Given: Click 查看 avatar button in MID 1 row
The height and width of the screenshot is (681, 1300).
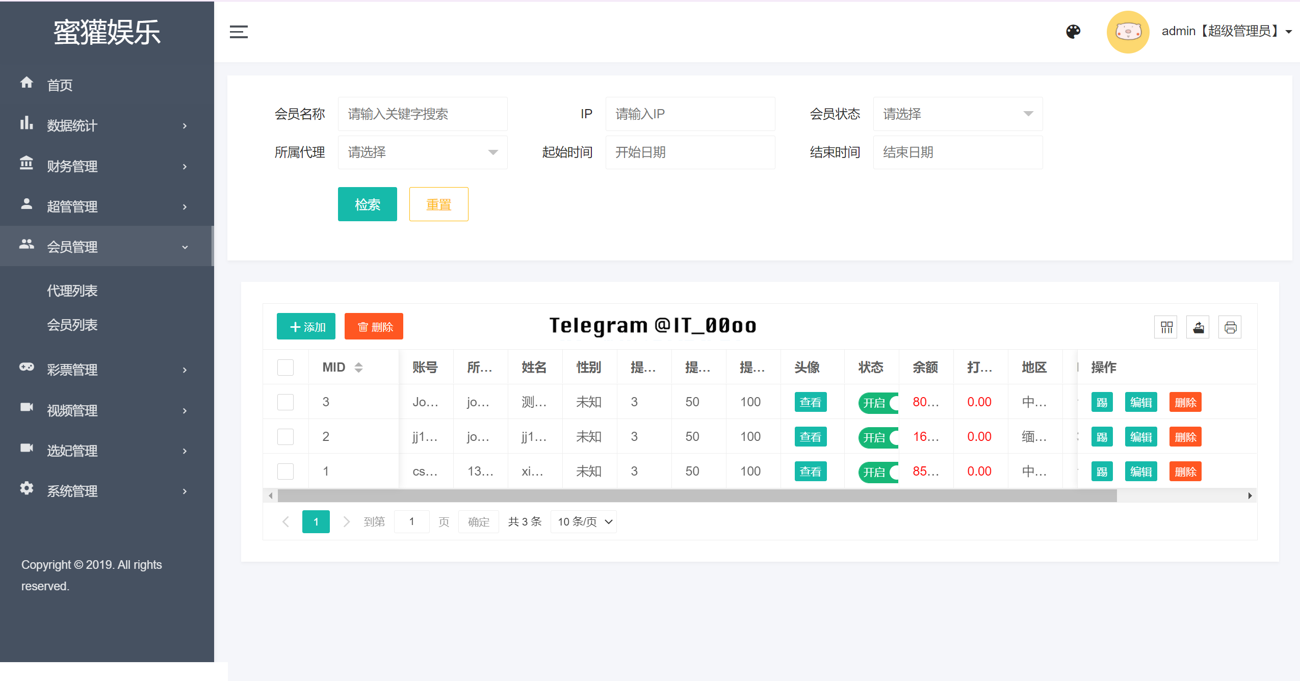Looking at the screenshot, I should click(x=811, y=471).
